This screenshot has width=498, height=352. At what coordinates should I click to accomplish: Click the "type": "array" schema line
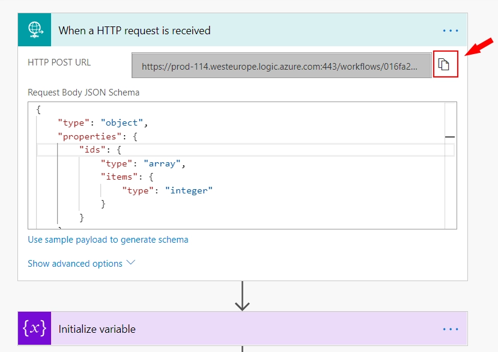tap(143, 163)
